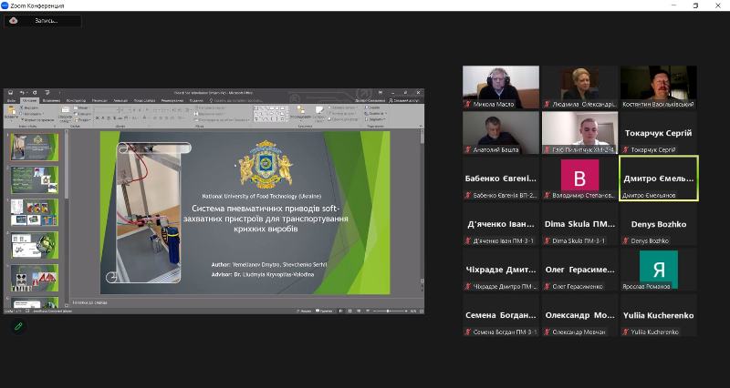
Task: Open the Design (Конструктор) ribbon tab
Action: coord(76,100)
